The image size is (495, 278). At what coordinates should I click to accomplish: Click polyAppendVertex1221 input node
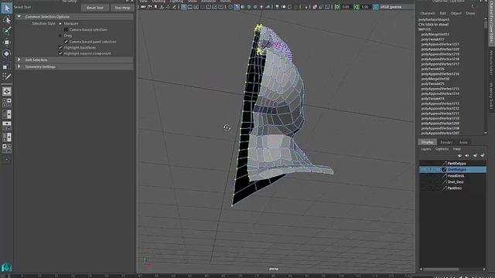point(440,44)
